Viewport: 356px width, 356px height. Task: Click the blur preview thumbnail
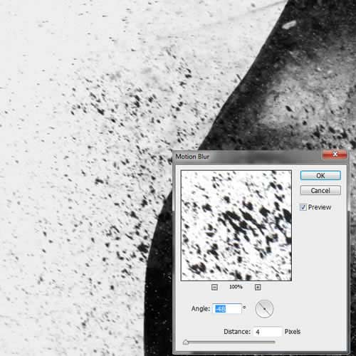point(236,226)
